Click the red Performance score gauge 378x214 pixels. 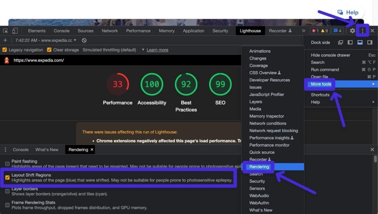point(117,84)
